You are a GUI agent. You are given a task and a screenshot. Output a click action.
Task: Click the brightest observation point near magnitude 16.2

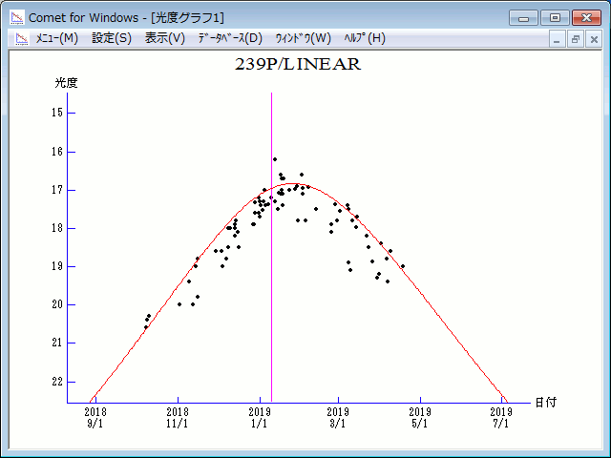pos(275,159)
